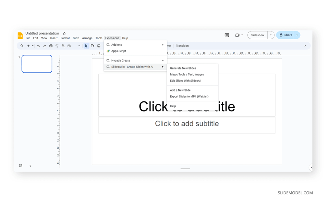
Task: Open grid view from the bottom-left icon
Action: (x=20, y=165)
